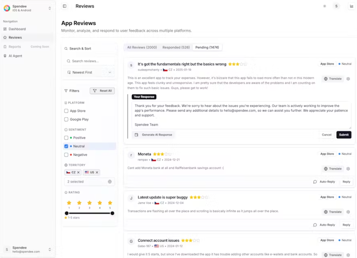Check the Negative sentiment filter

tap(66, 155)
